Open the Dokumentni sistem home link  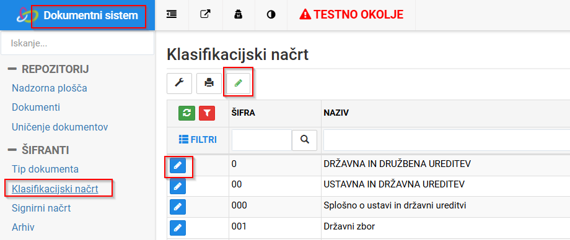click(90, 15)
